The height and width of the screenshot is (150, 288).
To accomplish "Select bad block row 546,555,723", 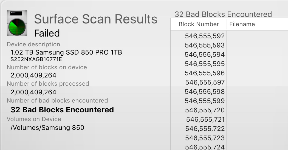I will tap(205, 138).
